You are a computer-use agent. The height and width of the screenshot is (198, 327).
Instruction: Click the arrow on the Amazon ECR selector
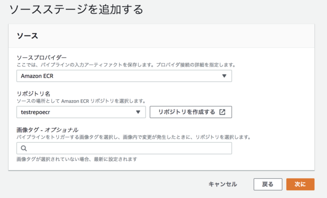(x=224, y=76)
